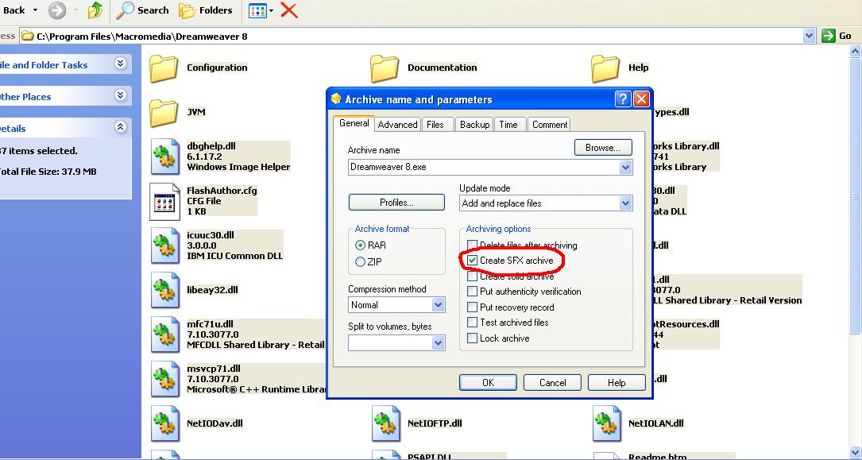Click the Forward arrow icon
Viewport: 862px width, 460px height.
click(x=57, y=10)
